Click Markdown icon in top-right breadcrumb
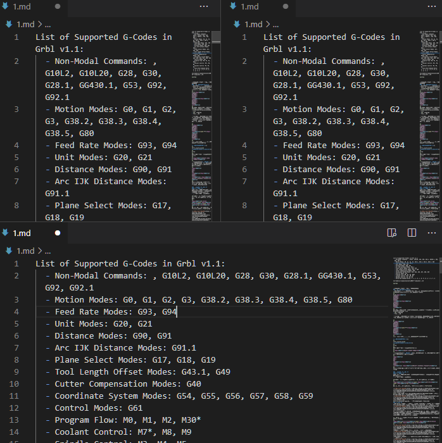 [x=237, y=25]
